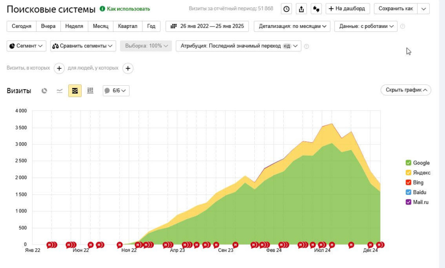Image resolution: width=445 pixels, height=268 pixels.
Task: Open report history via the clock icon
Action: (286, 9)
